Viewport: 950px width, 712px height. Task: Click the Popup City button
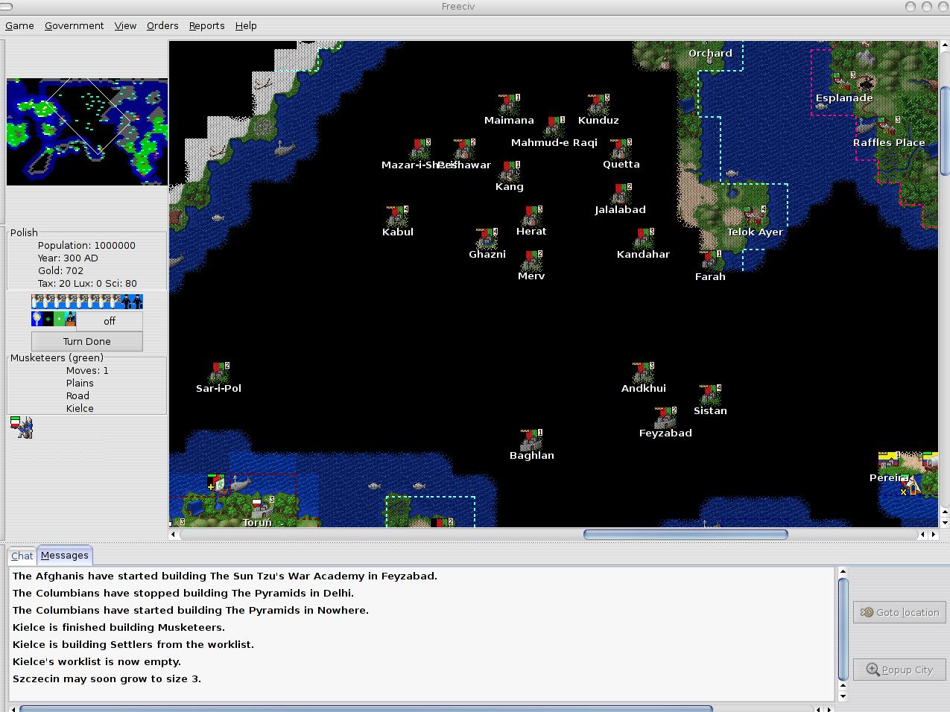pos(900,670)
